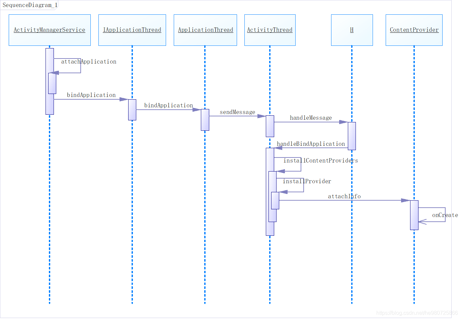
Task: Select the IApplicationThread lifeline box
Action: coord(132,30)
